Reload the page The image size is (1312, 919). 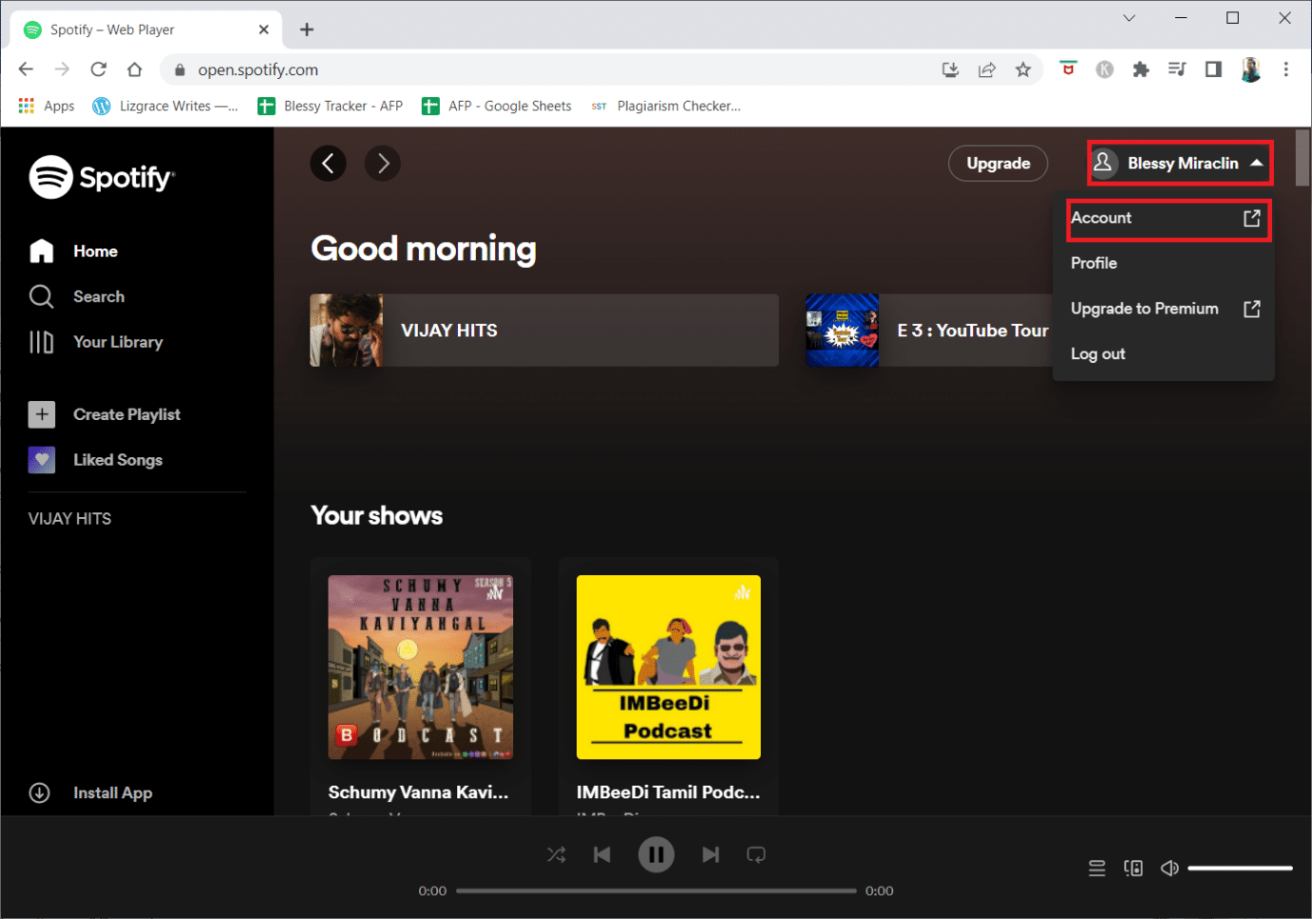coord(98,70)
